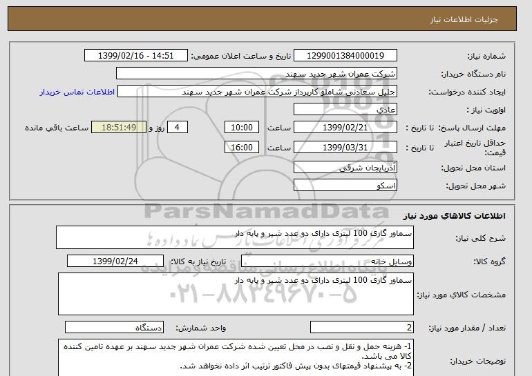Select the countdown timer 18:51:49

[119, 128]
